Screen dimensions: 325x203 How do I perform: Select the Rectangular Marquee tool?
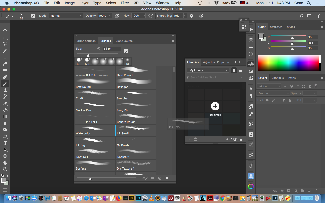click(5, 37)
